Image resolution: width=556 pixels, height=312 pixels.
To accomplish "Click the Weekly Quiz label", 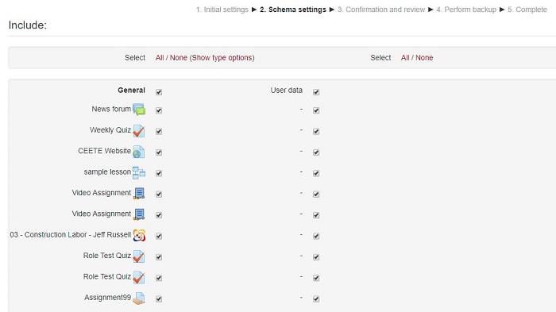I will click(110, 130).
